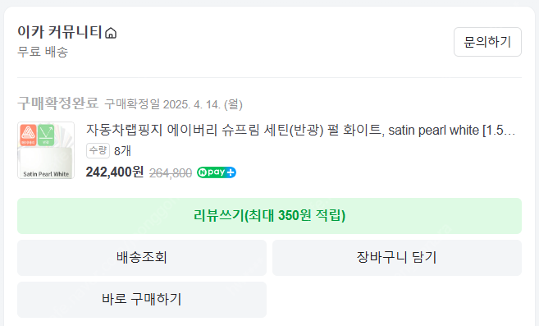Open the Satin Pearl White product thumbnail
The height and width of the screenshot is (326, 539).
pyautogui.click(x=46, y=150)
